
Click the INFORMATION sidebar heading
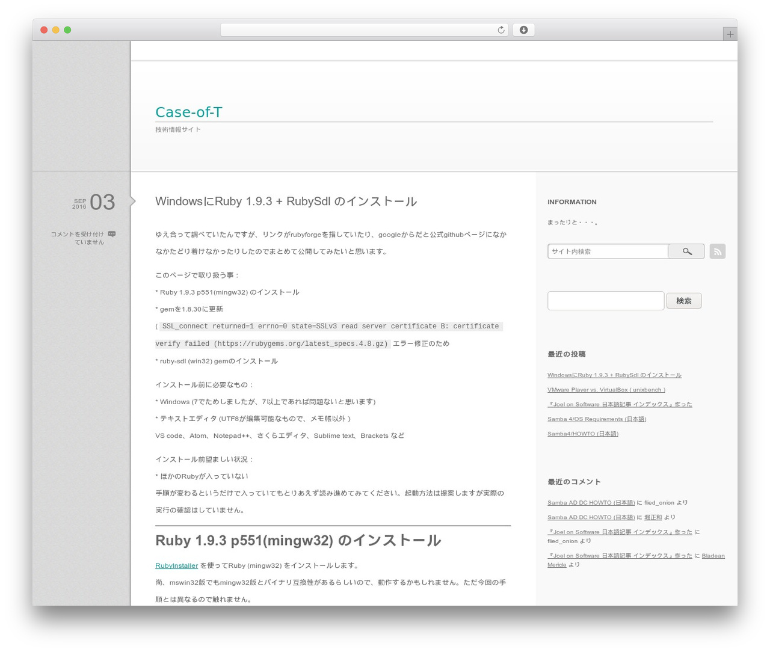pyautogui.click(x=572, y=202)
